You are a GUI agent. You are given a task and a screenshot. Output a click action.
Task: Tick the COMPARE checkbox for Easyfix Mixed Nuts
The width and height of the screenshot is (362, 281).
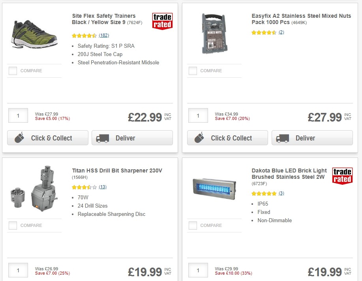pos(193,71)
